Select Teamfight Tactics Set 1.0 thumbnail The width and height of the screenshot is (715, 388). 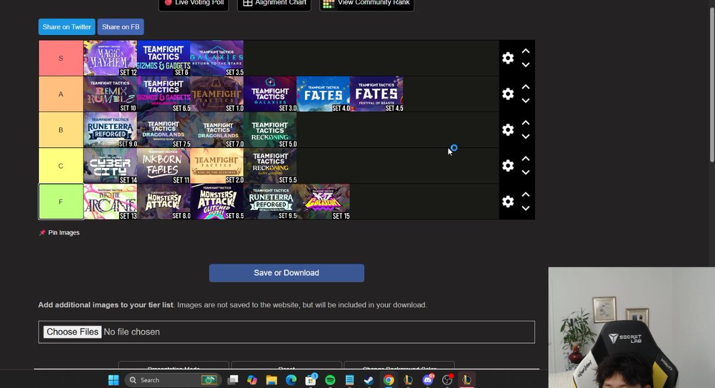pyautogui.click(x=217, y=94)
